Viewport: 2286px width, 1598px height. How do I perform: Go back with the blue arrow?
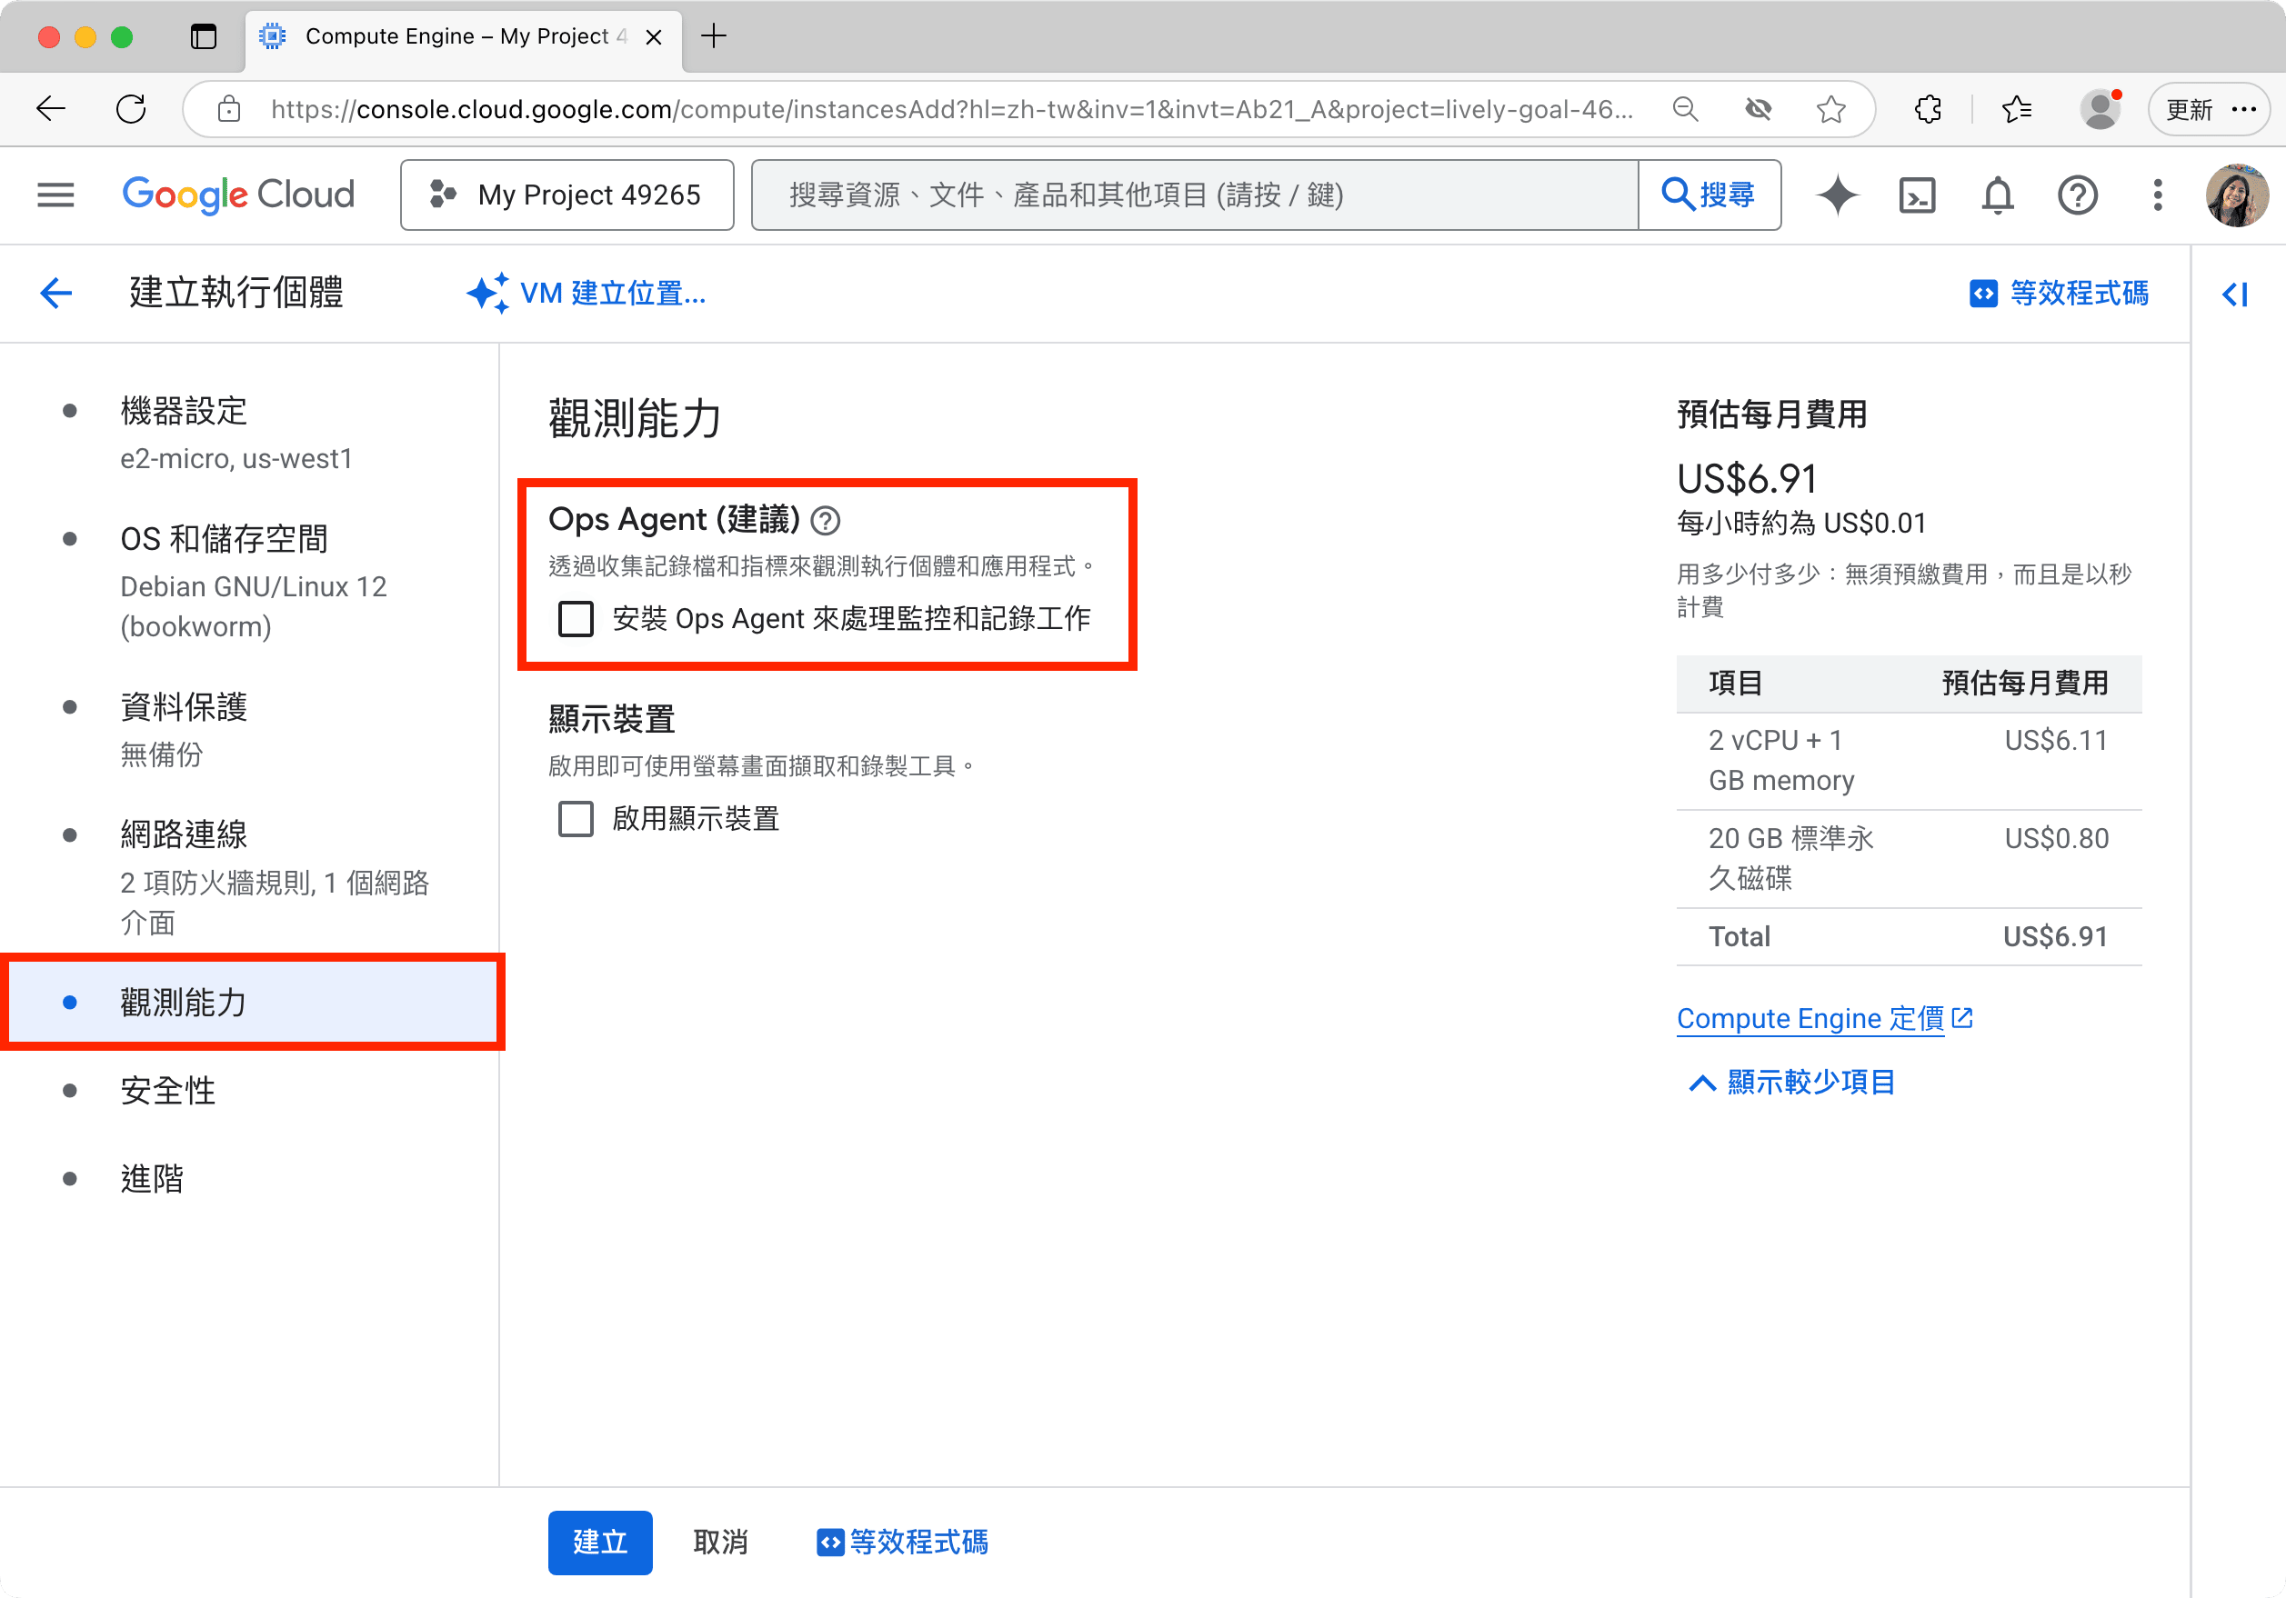pyautogui.click(x=55, y=294)
